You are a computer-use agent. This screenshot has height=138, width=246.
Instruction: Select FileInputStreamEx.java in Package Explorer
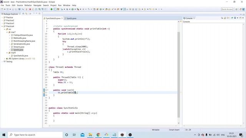coord(23,35)
